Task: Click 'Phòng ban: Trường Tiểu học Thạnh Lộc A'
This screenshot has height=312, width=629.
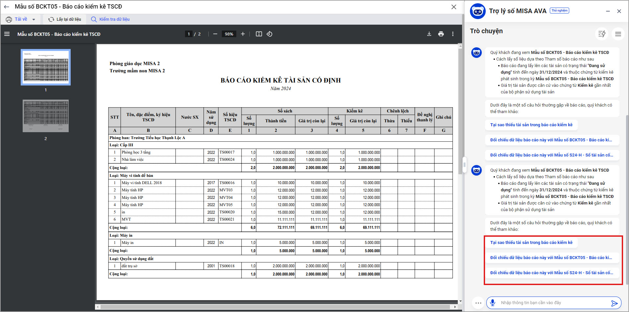Action: (148, 138)
